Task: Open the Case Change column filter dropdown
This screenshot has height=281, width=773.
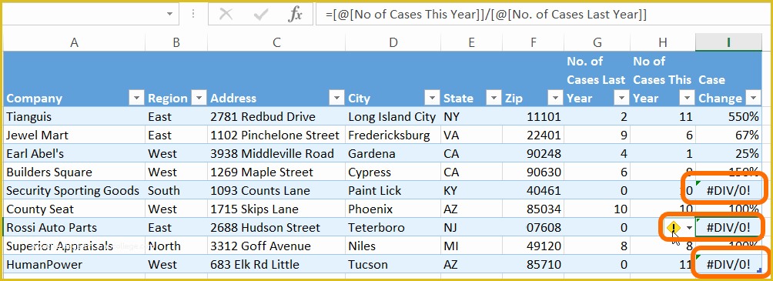Action: click(x=753, y=98)
